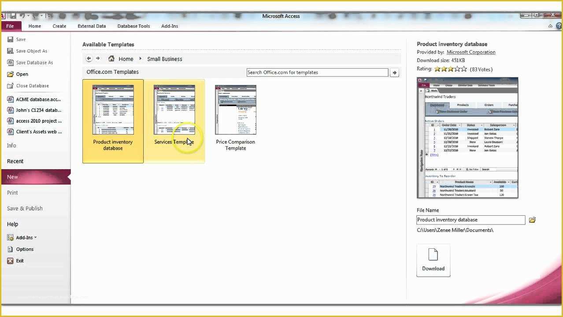Open recent file Client's Assets web
The width and height of the screenshot is (563, 317).
tap(34, 132)
